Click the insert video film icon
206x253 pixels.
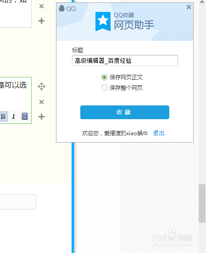25,116
